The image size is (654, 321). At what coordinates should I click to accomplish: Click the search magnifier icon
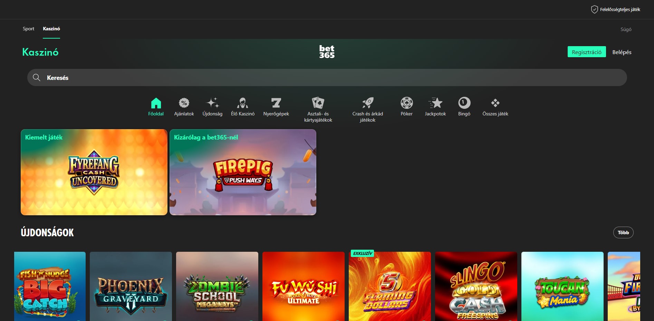coord(37,77)
